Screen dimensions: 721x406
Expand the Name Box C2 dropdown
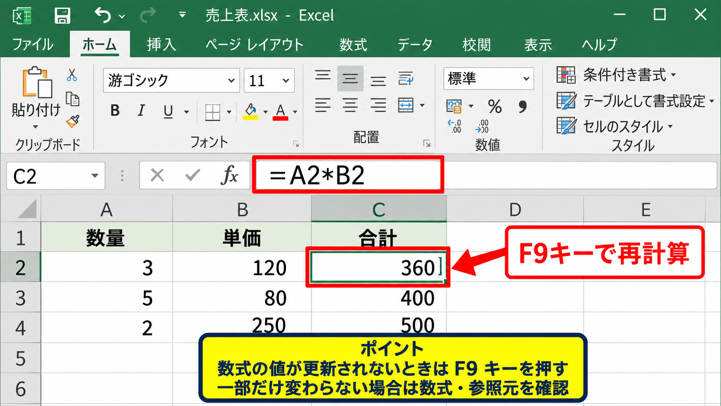[x=95, y=176]
